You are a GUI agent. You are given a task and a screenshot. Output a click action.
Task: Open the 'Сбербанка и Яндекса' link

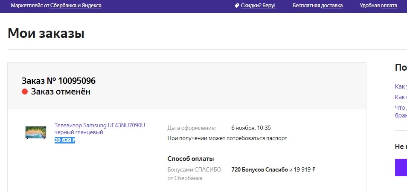click(x=76, y=6)
